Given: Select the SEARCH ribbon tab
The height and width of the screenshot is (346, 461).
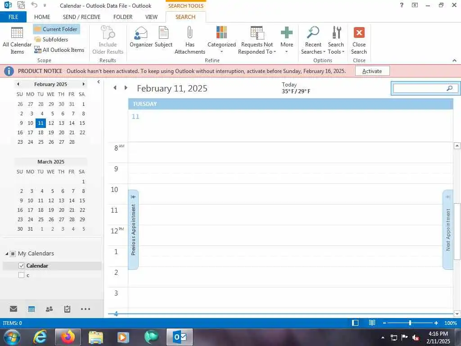Looking at the screenshot, I should click(185, 17).
